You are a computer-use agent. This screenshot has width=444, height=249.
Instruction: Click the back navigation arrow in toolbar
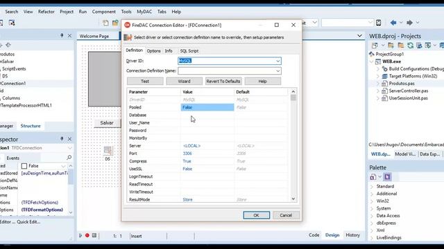393,23
